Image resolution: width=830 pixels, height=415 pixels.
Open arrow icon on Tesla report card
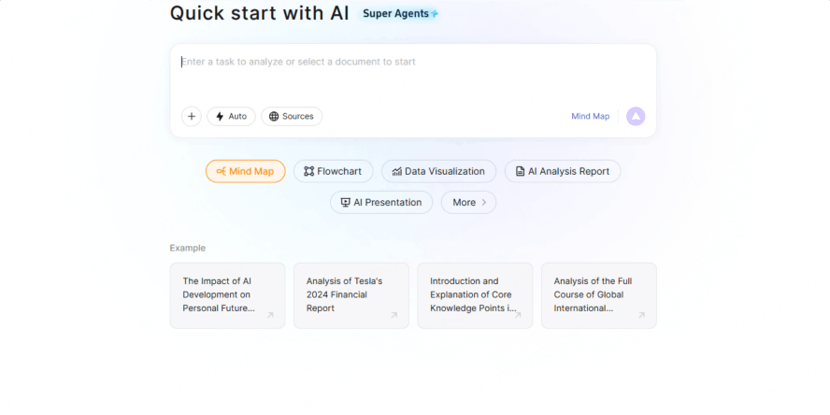click(394, 315)
